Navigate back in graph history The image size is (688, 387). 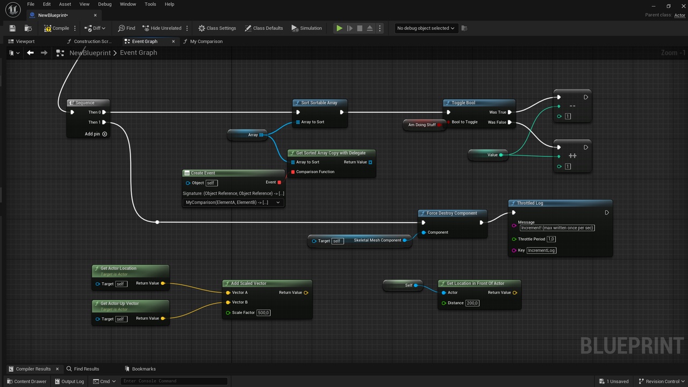[30, 53]
